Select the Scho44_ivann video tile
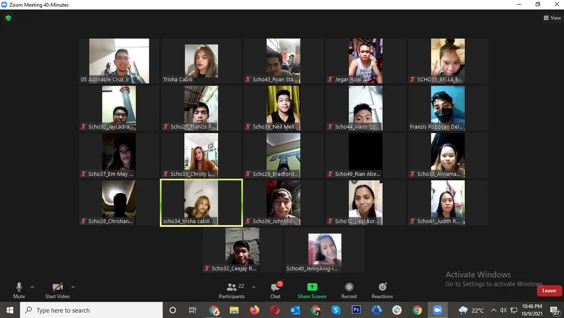 point(366,108)
